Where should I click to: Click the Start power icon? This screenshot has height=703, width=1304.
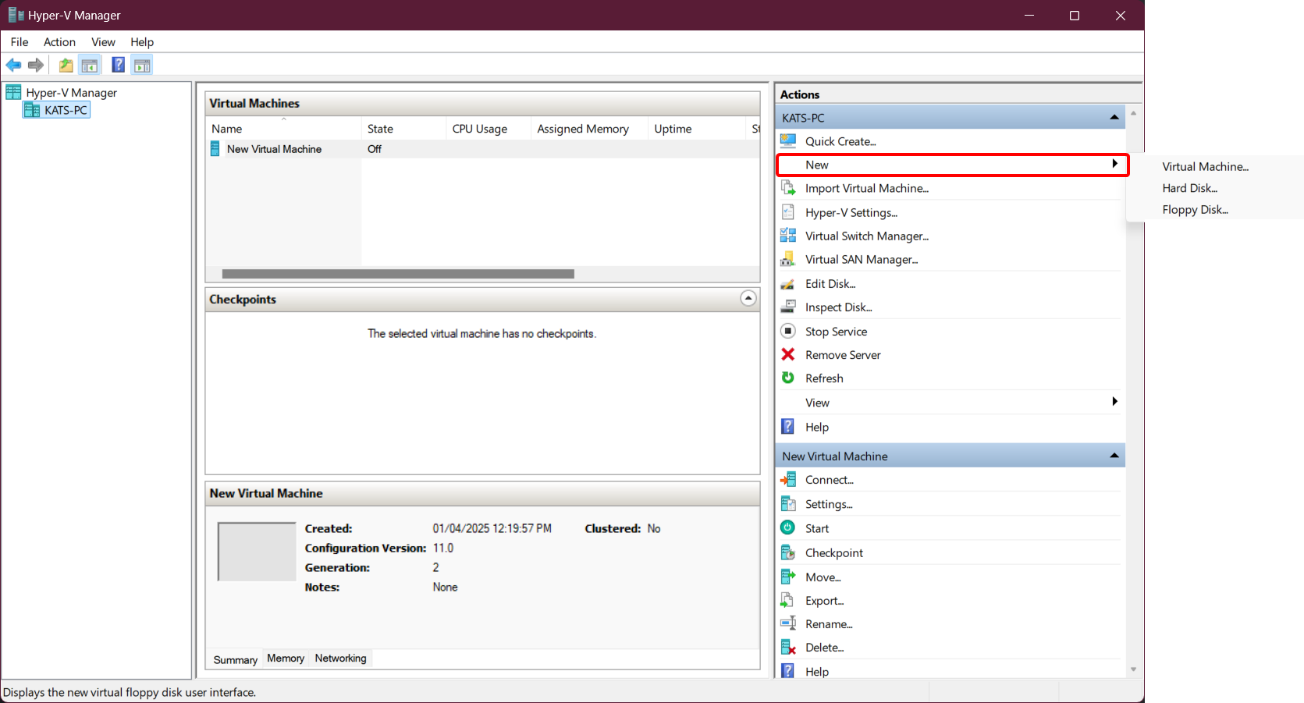(788, 527)
